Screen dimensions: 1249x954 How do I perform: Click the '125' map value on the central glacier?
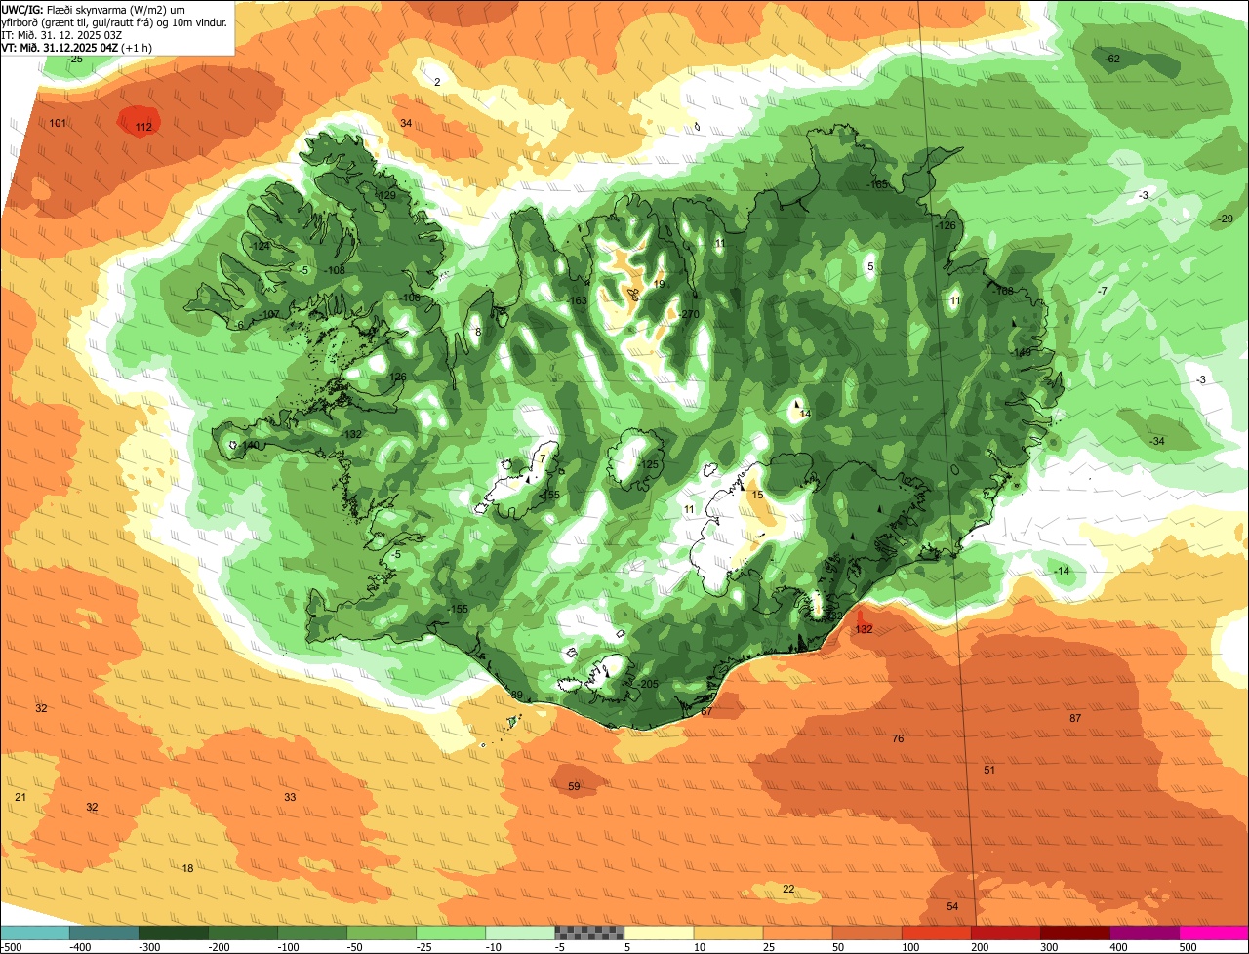pos(651,465)
